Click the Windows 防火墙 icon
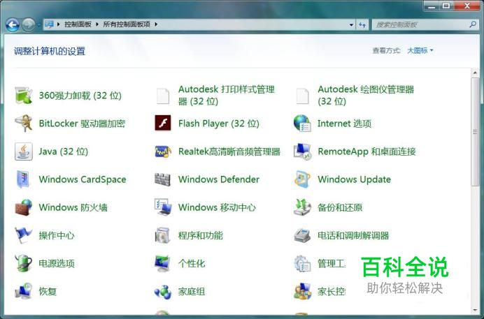The width and height of the screenshot is (484, 319). point(24,207)
